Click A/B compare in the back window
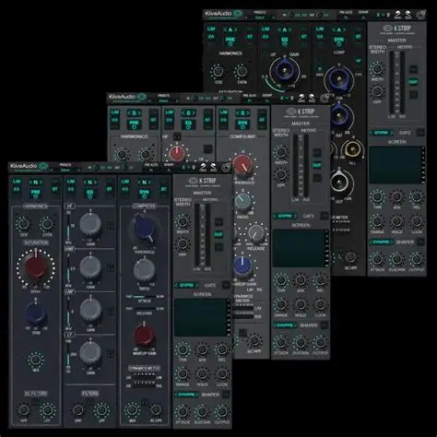 tap(384, 15)
